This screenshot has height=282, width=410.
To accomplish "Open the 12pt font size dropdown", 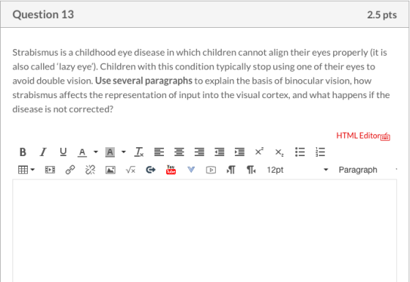I will [x=297, y=170].
